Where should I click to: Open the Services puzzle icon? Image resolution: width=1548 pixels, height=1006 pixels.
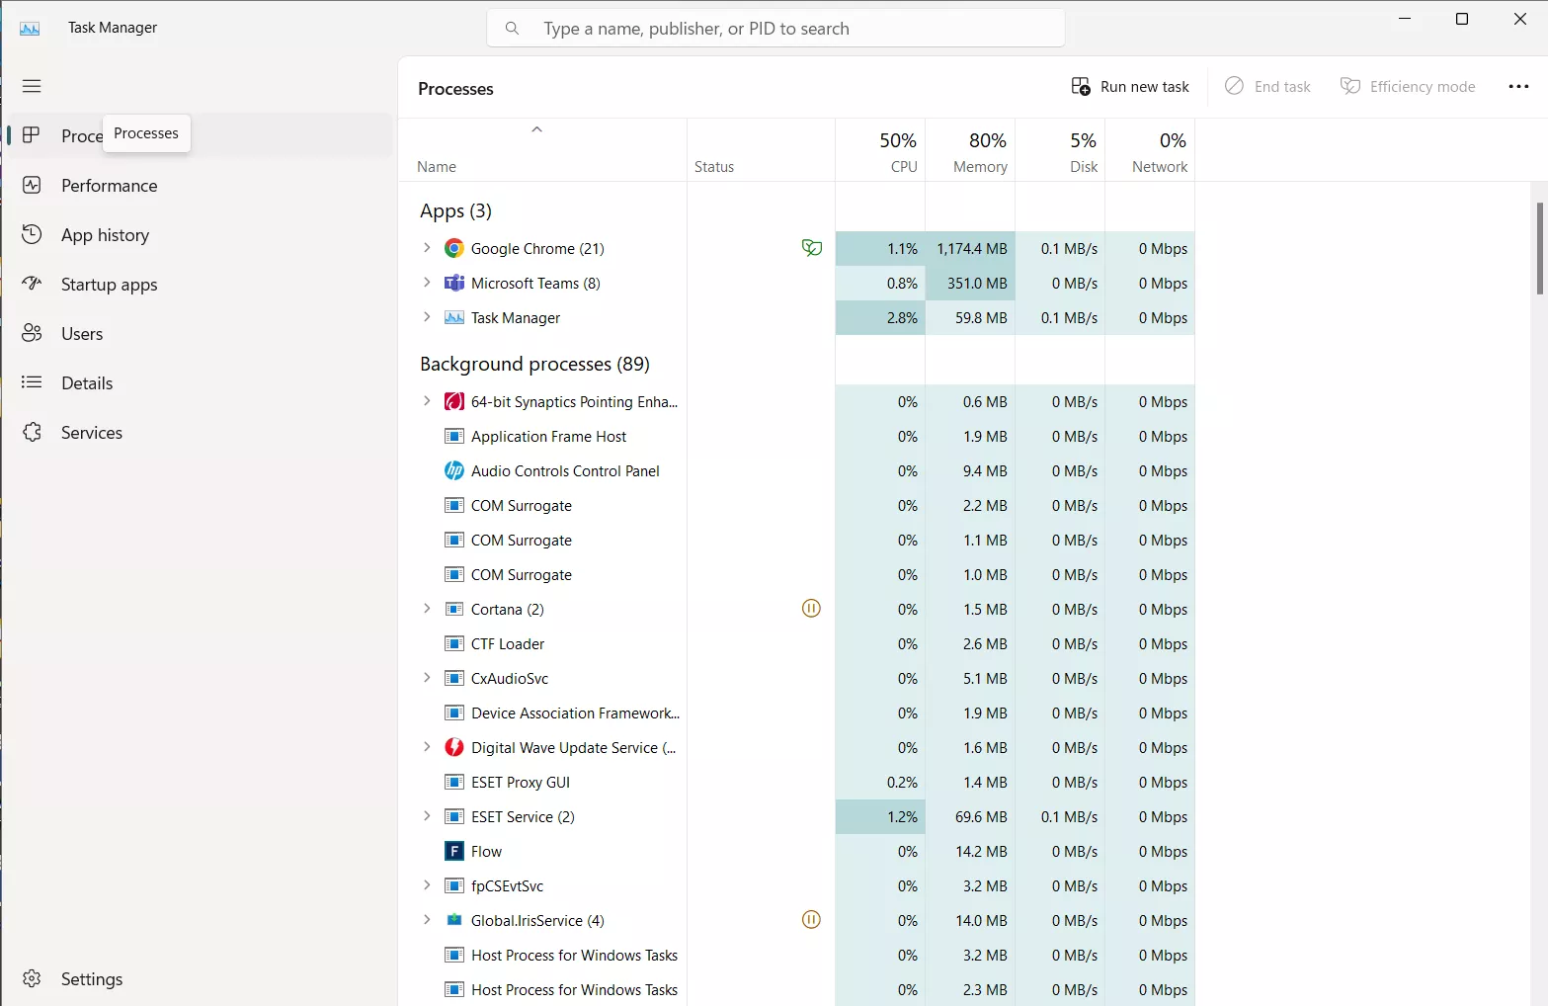tap(32, 433)
